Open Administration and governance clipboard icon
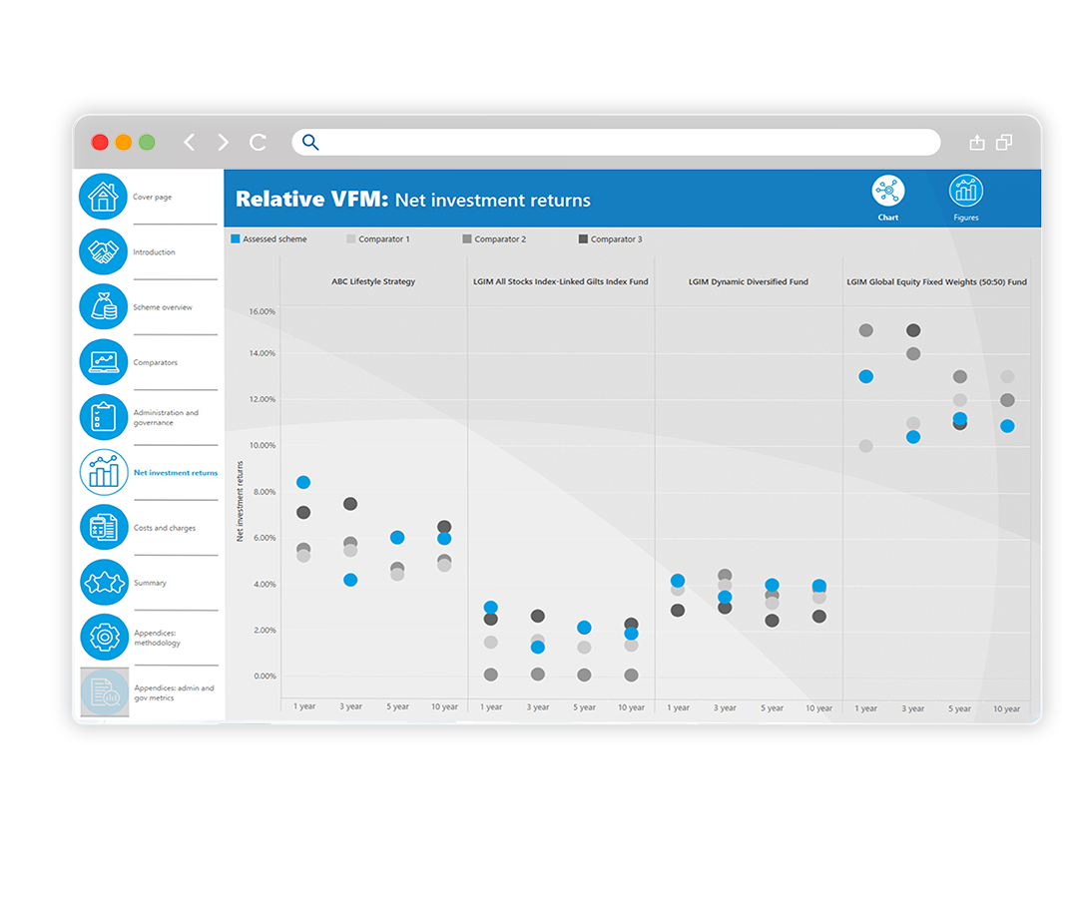The image size is (1075, 904). tap(103, 417)
